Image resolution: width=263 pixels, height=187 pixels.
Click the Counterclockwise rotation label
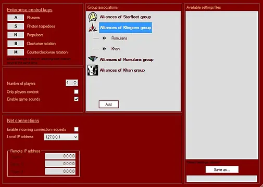pos(47,52)
